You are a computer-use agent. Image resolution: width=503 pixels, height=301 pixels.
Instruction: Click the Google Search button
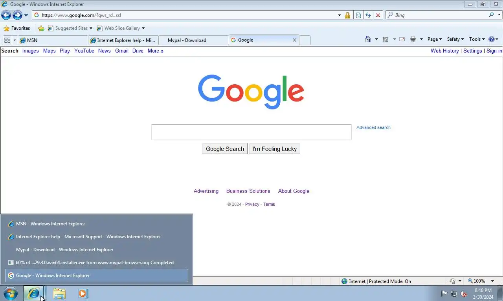click(x=225, y=149)
